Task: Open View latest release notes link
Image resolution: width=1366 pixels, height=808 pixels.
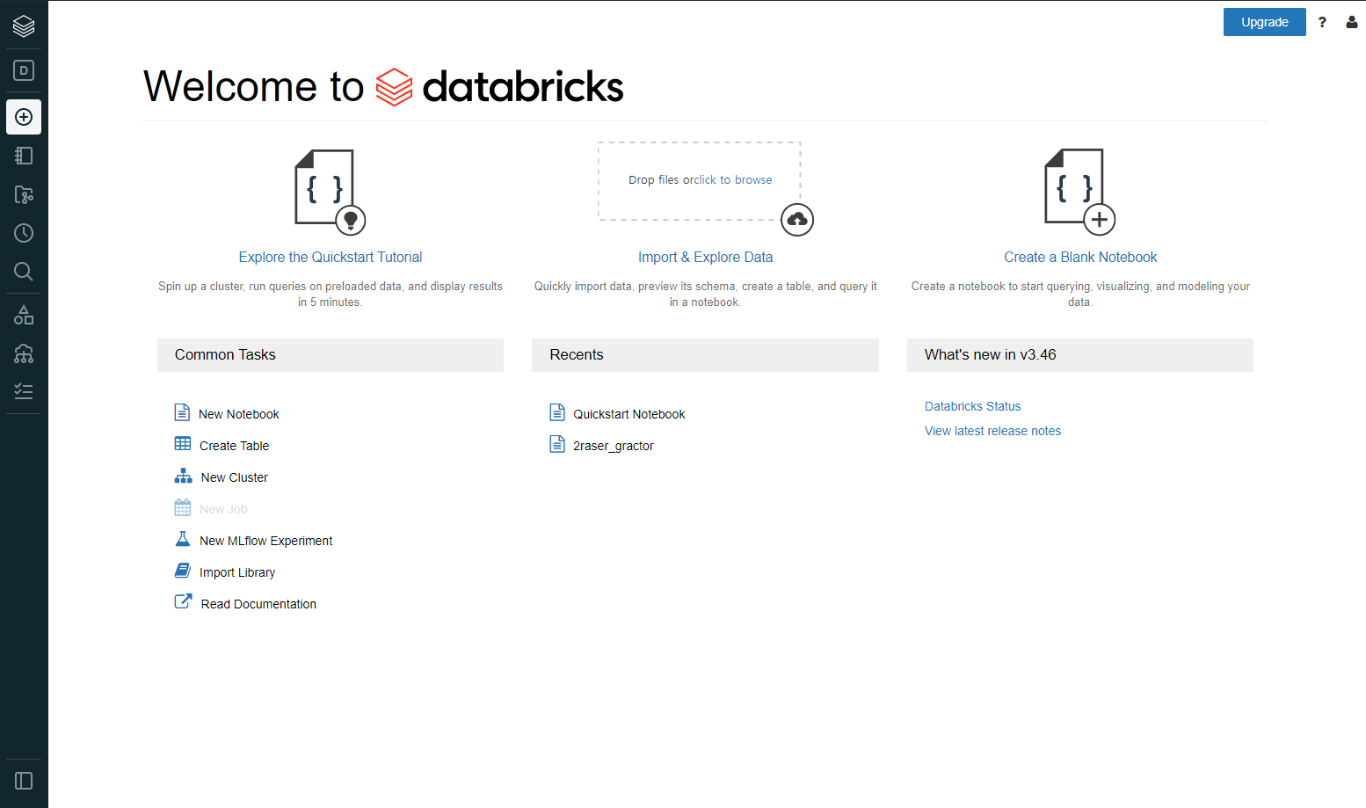Action: [x=992, y=431]
